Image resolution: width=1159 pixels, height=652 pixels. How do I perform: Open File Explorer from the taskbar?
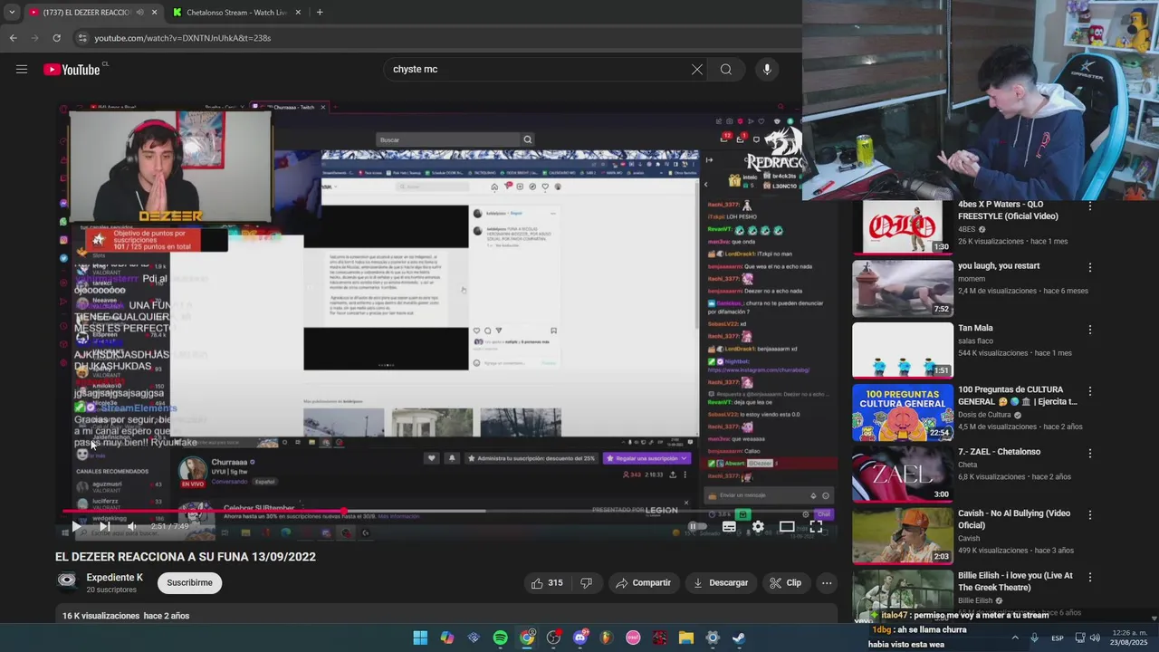[x=686, y=638]
